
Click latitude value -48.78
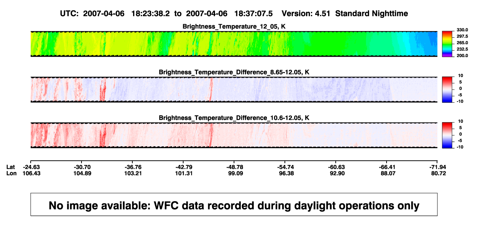(x=235, y=167)
